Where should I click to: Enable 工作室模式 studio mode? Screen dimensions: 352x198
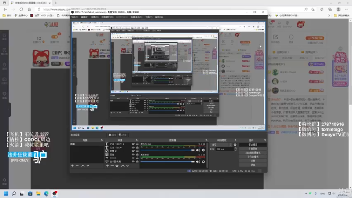[253, 157]
